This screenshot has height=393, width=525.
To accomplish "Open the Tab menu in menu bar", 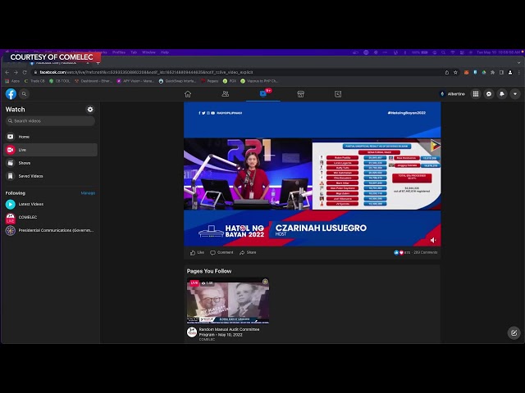I will click(x=134, y=52).
